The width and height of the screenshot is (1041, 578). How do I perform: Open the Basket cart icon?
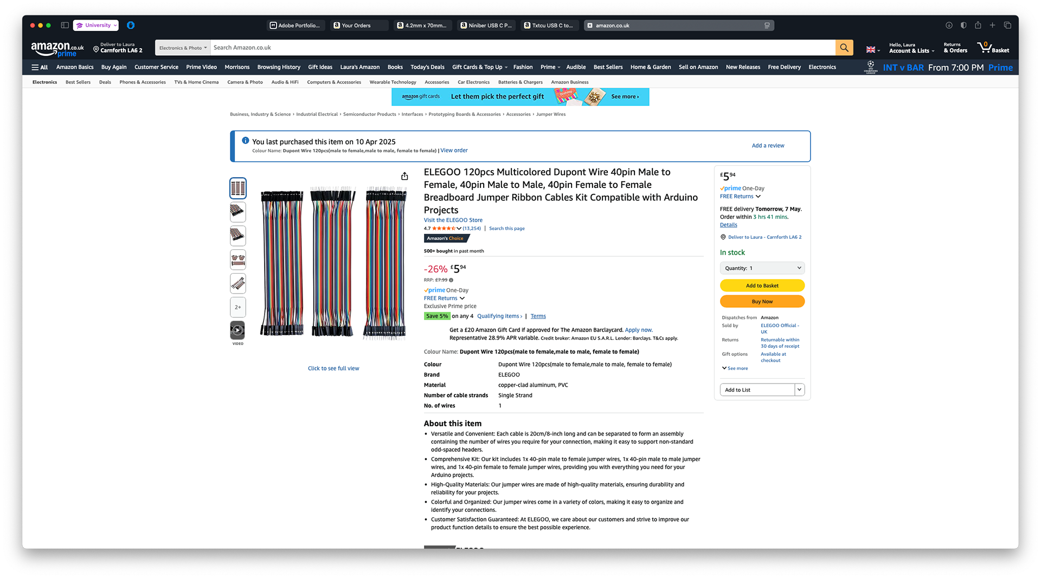[993, 48]
